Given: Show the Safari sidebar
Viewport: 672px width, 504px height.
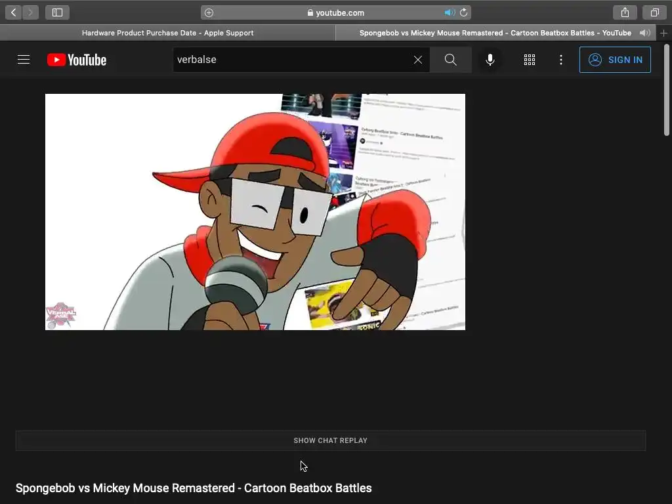Looking at the screenshot, I should click(58, 12).
